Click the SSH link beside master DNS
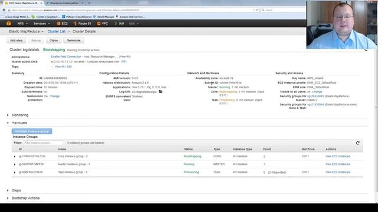Viewport: 378px width, 212px height. click(123, 61)
